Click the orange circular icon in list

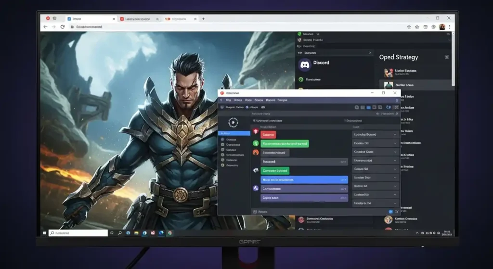pos(256,153)
